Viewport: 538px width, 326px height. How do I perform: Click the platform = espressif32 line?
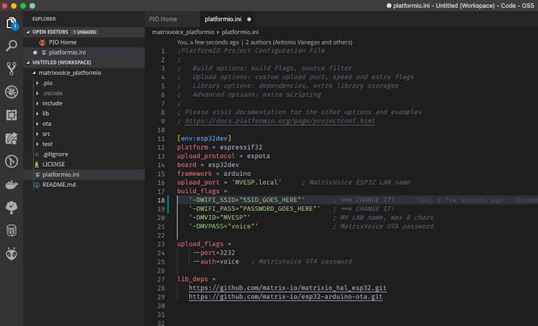(220, 147)
